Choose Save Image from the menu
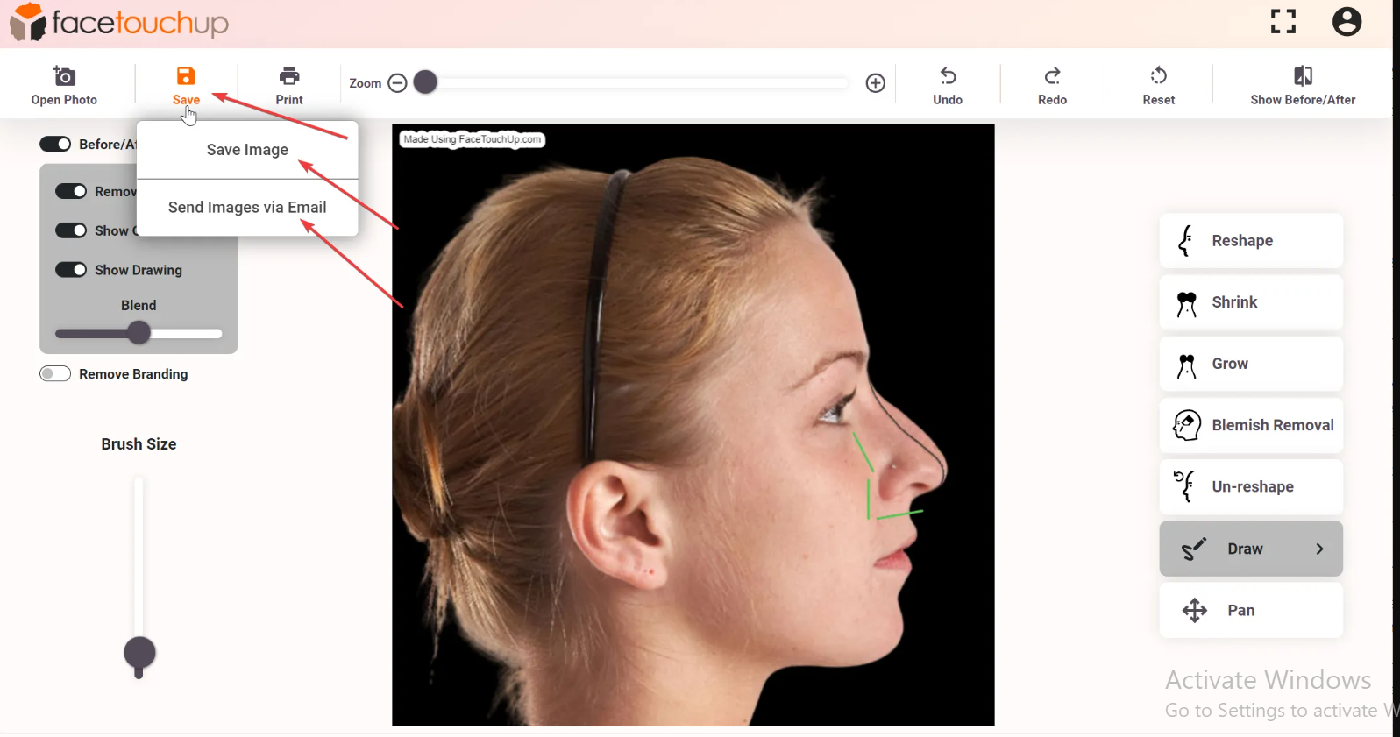 pyautogui.click(x=247, y=150)
